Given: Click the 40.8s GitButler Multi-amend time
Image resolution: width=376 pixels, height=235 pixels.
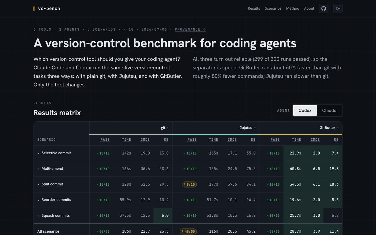Looking at the screenshot, I should (x=295, y=169).
